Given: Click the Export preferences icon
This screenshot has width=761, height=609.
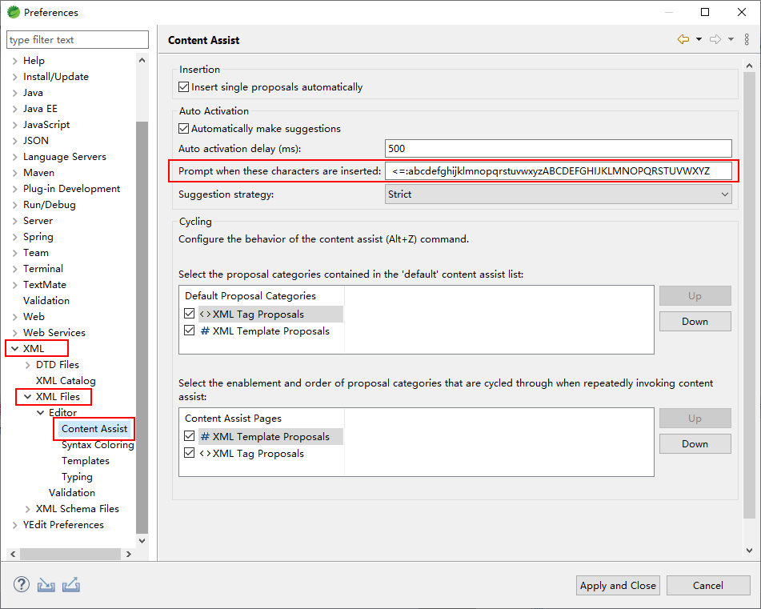Looking at the screenshot, I should (71, 585).
